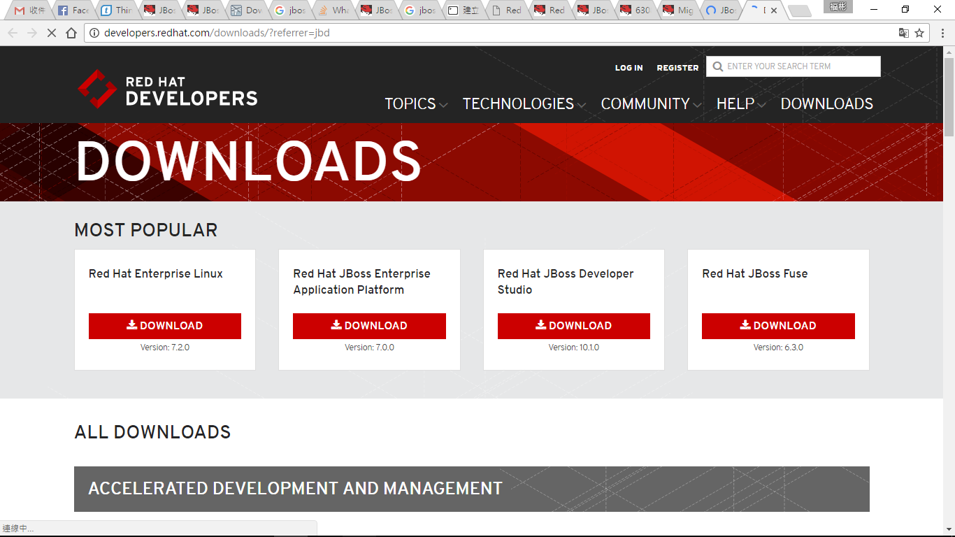This screenshot has width=955, height=537.
Task: Switch to the 'Mig' tab
Action: 680,10
